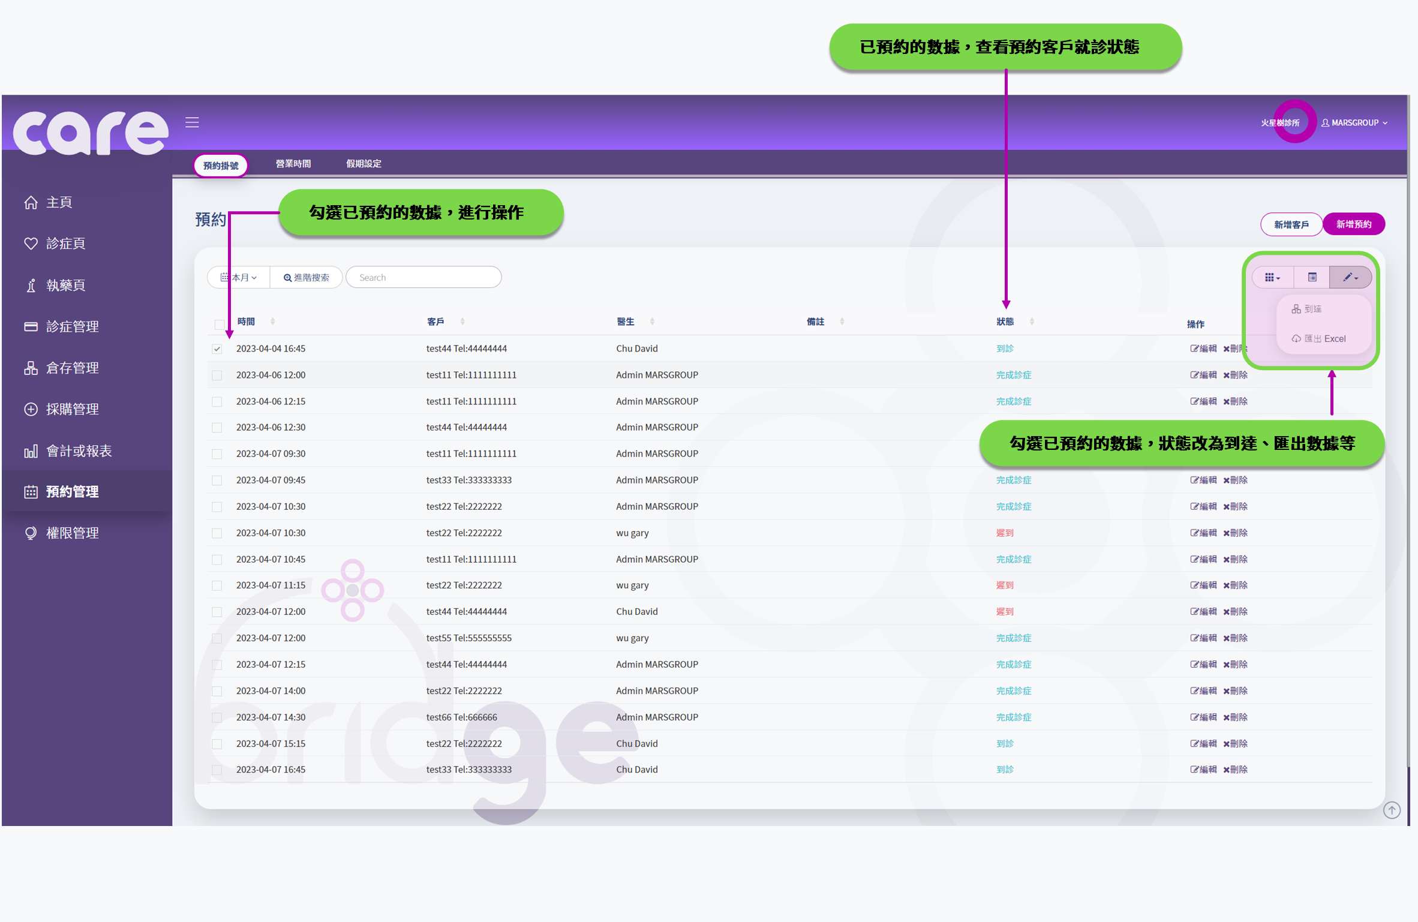
Task: Open 執藥頁 pharmacy page from sidebar
Action: [65, 285]
